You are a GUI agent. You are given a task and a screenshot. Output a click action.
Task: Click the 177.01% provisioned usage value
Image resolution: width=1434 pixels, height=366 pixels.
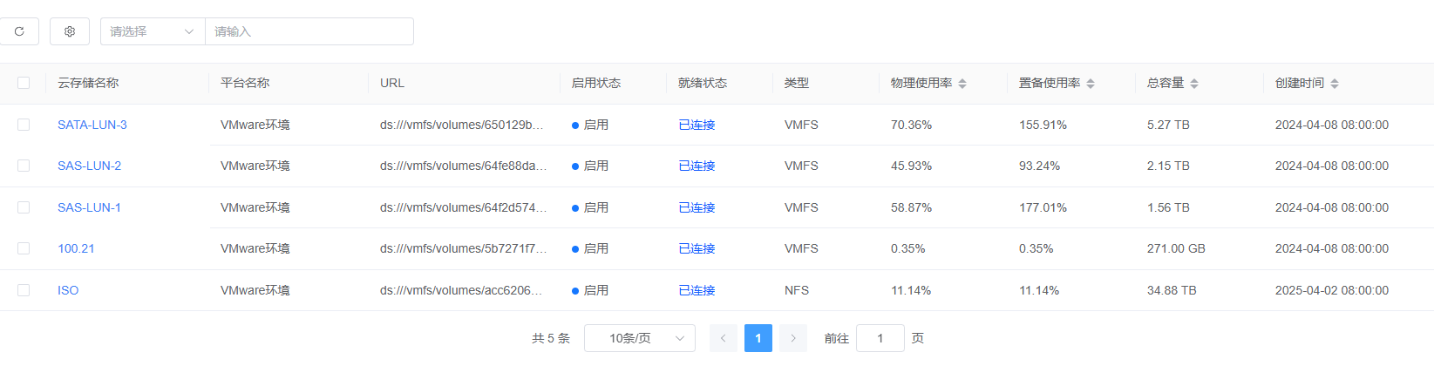pos(1043,207)
